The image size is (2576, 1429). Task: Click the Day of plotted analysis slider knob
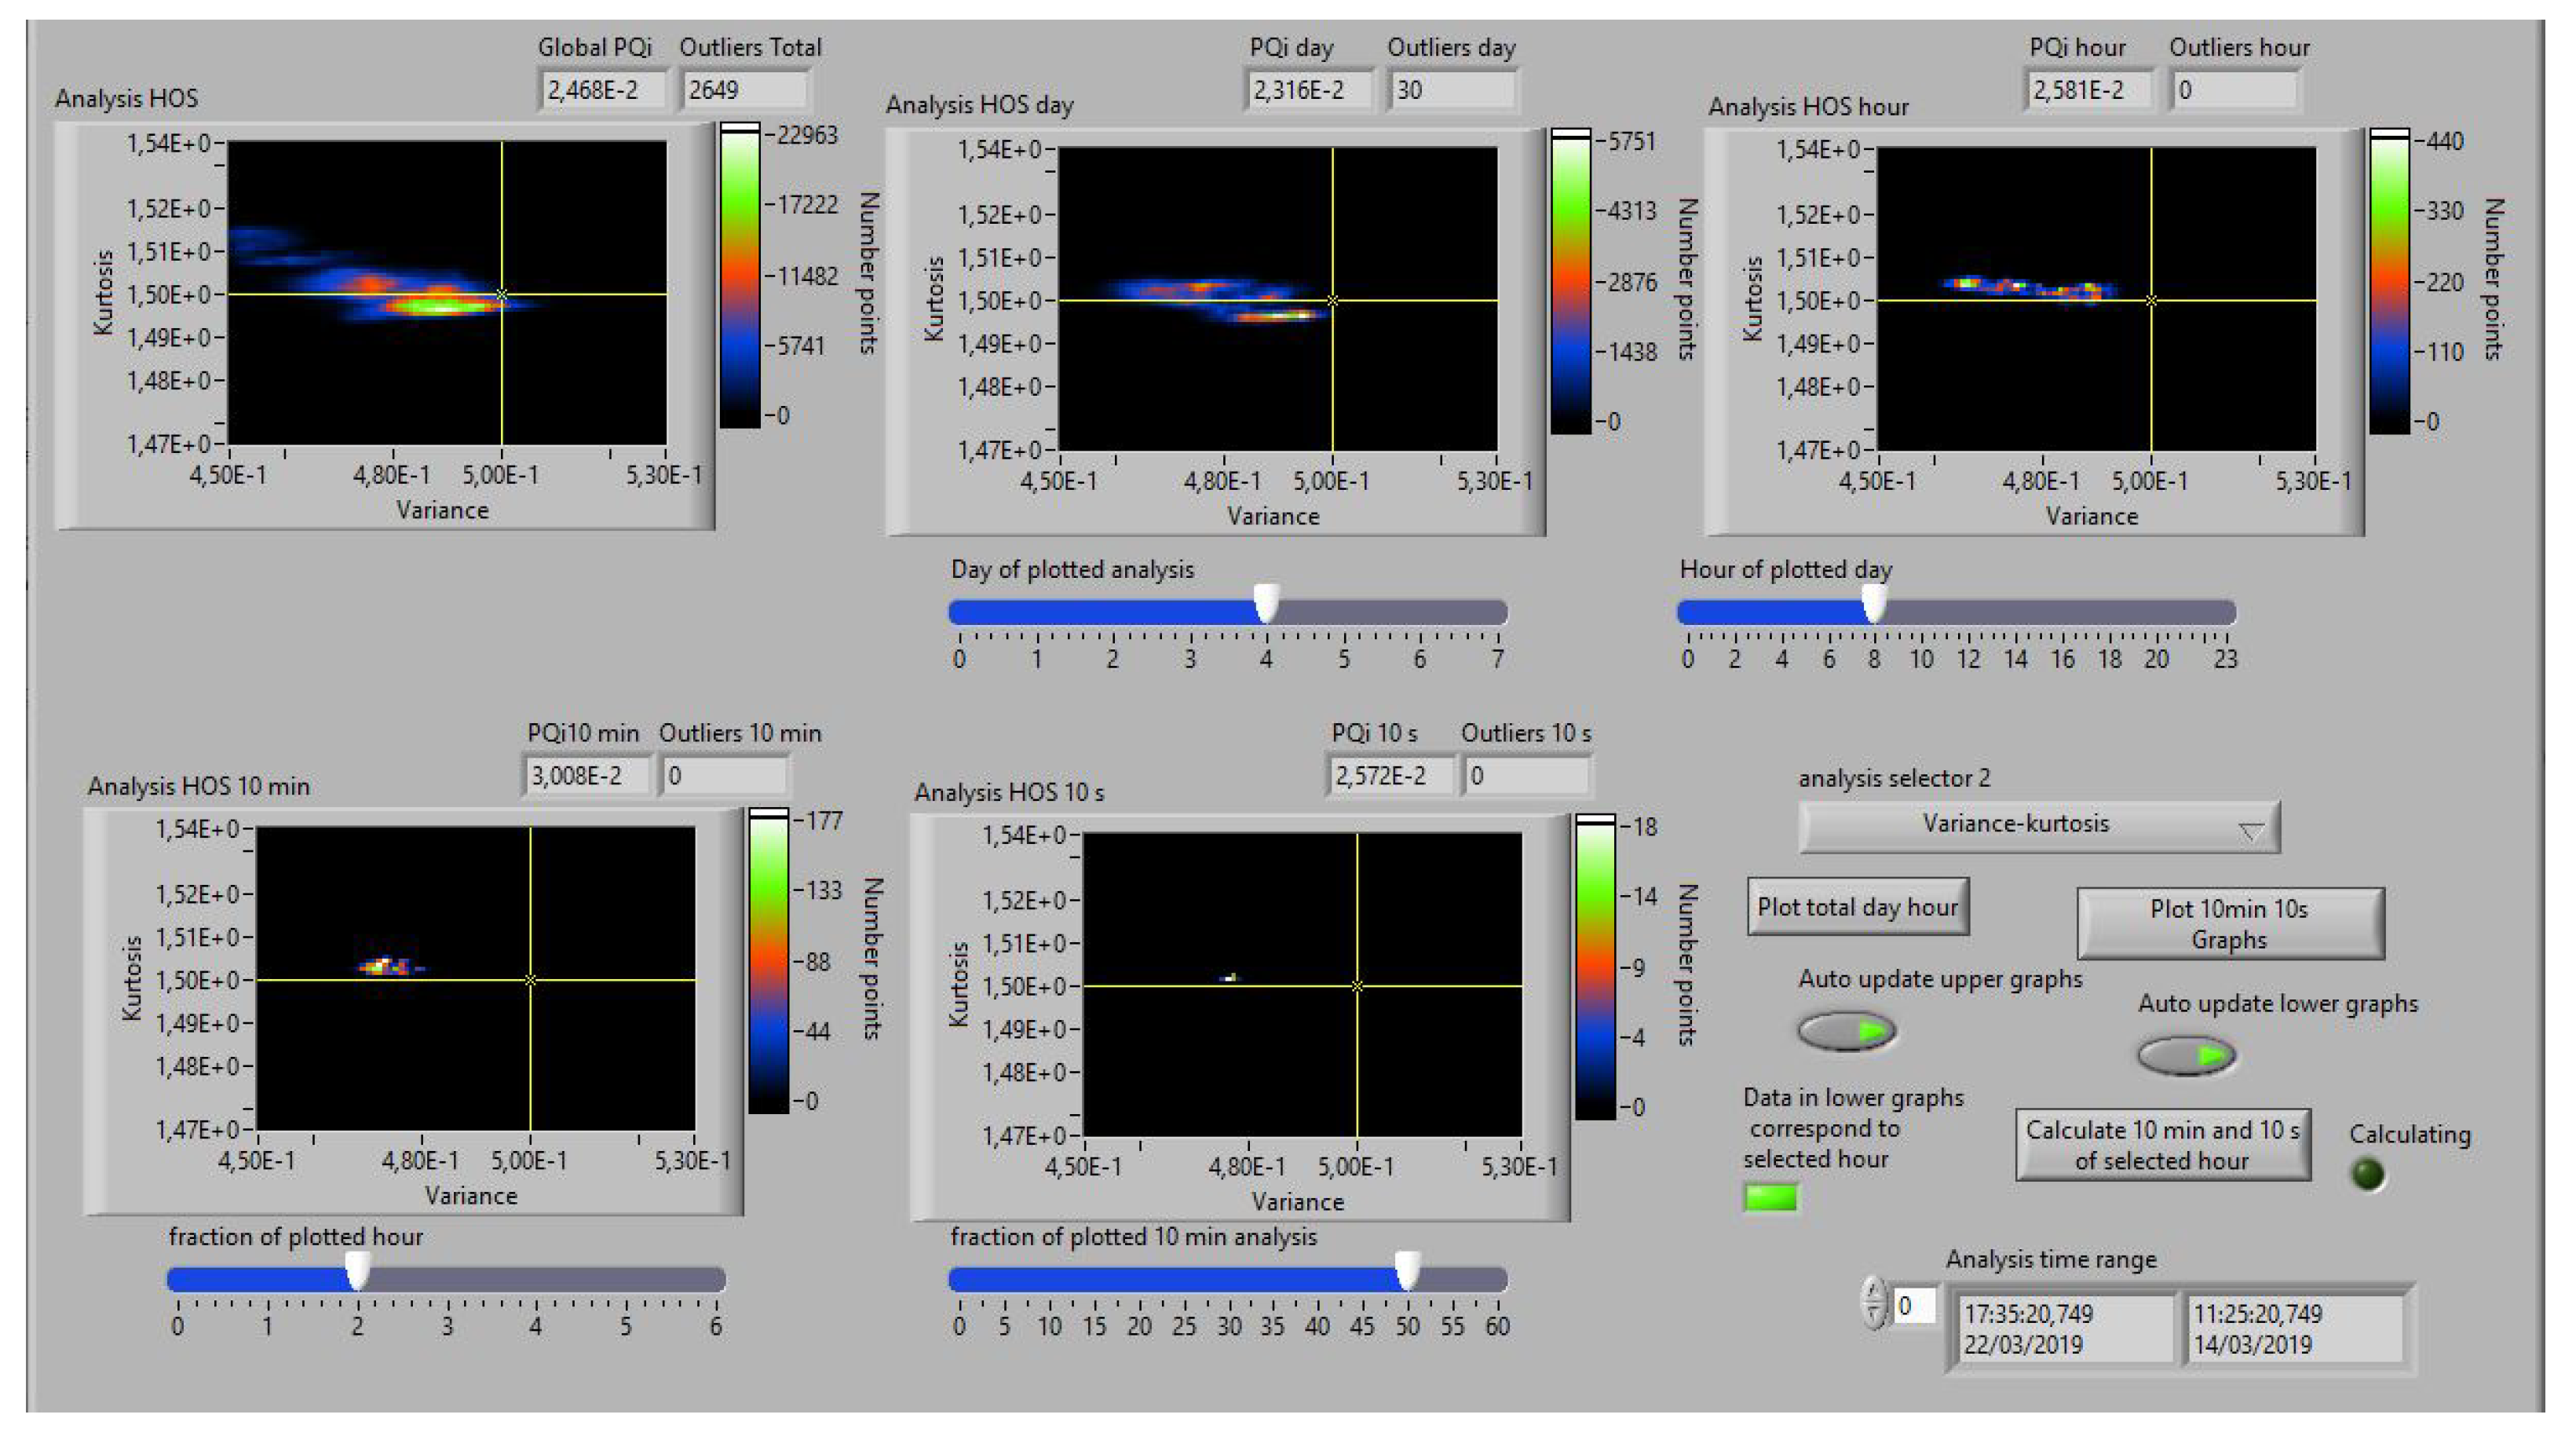pos(1266,605)
